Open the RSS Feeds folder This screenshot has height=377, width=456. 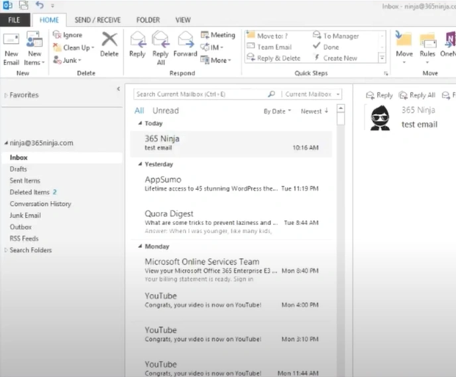(24, 238)
